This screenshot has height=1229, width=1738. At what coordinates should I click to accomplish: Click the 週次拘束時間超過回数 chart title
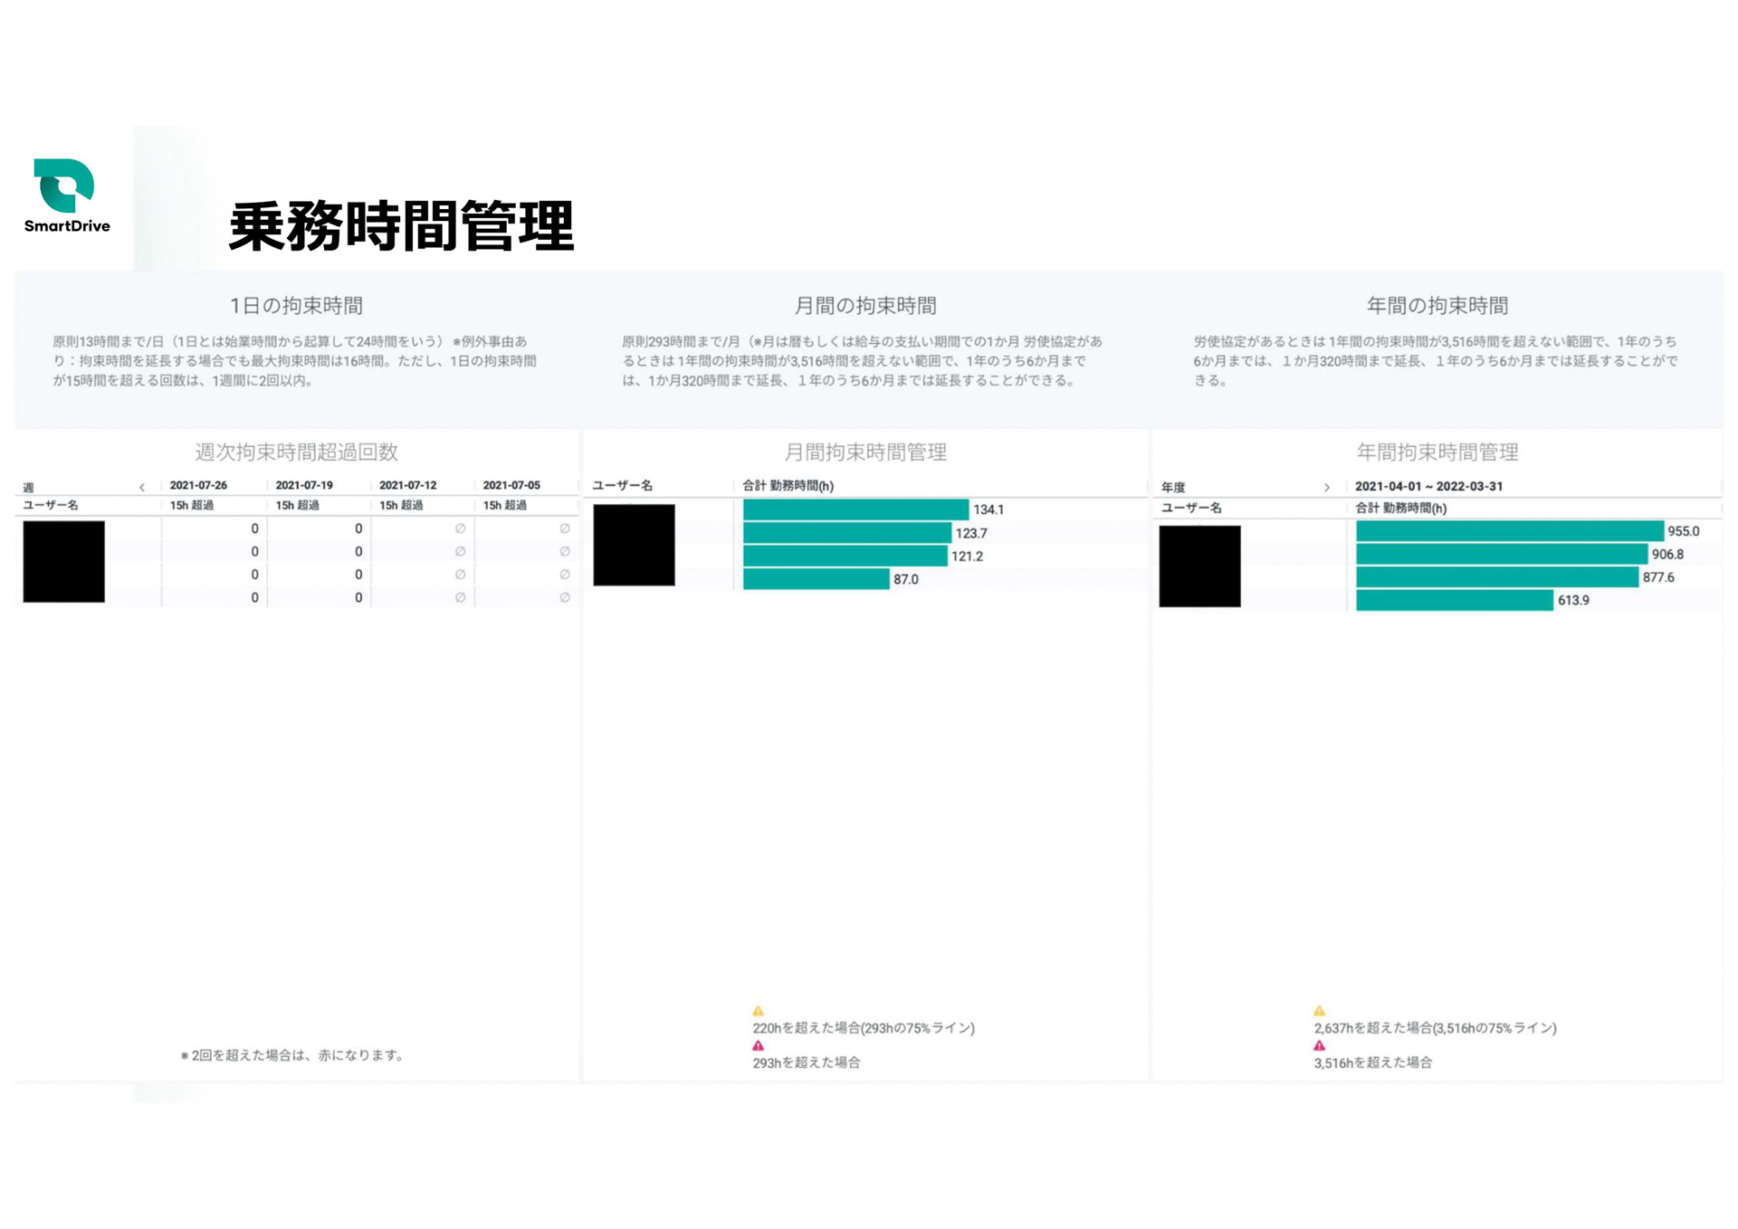click(296, 453)
